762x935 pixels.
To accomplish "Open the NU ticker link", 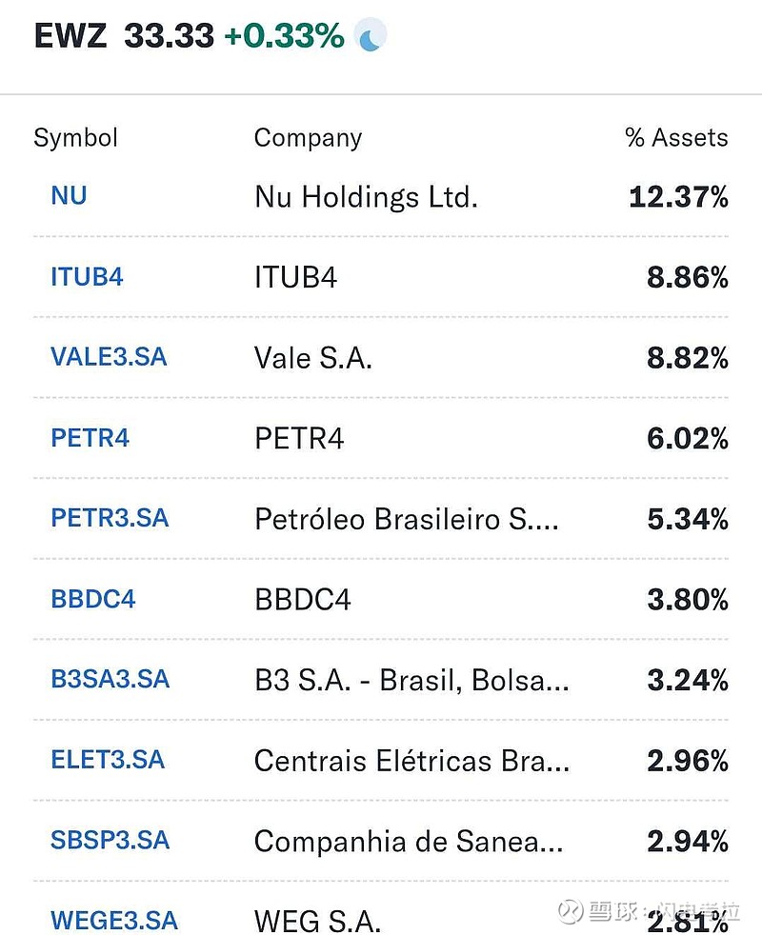I will (x=69, y=196).
